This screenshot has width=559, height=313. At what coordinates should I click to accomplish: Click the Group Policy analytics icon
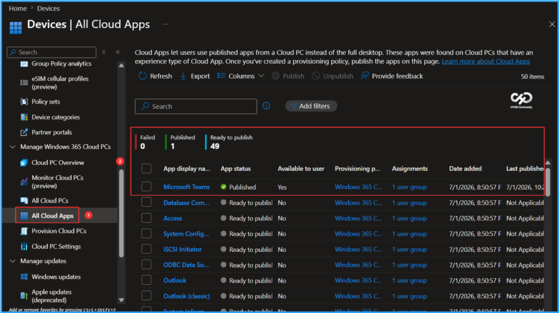[24, 64]
